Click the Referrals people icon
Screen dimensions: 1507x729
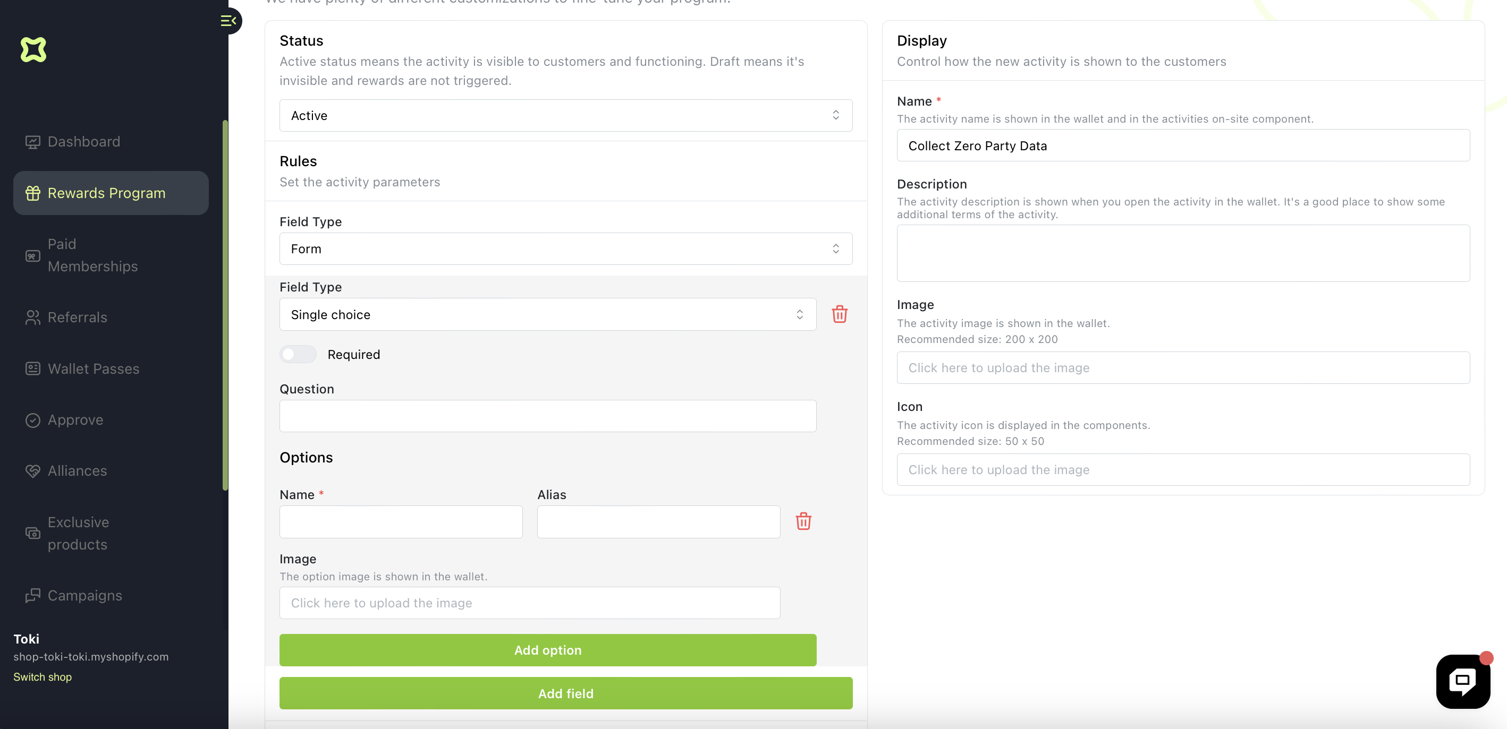click(x=33, y=318)
